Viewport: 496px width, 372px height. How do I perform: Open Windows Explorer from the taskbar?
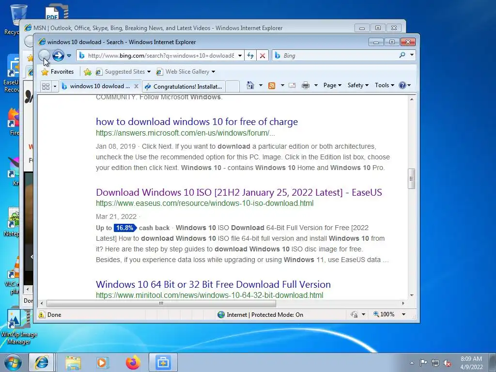(73, 362)
